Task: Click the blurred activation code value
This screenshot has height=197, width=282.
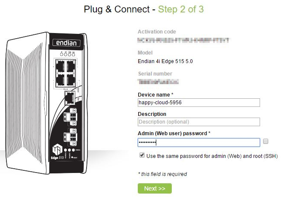Action: 183,41
